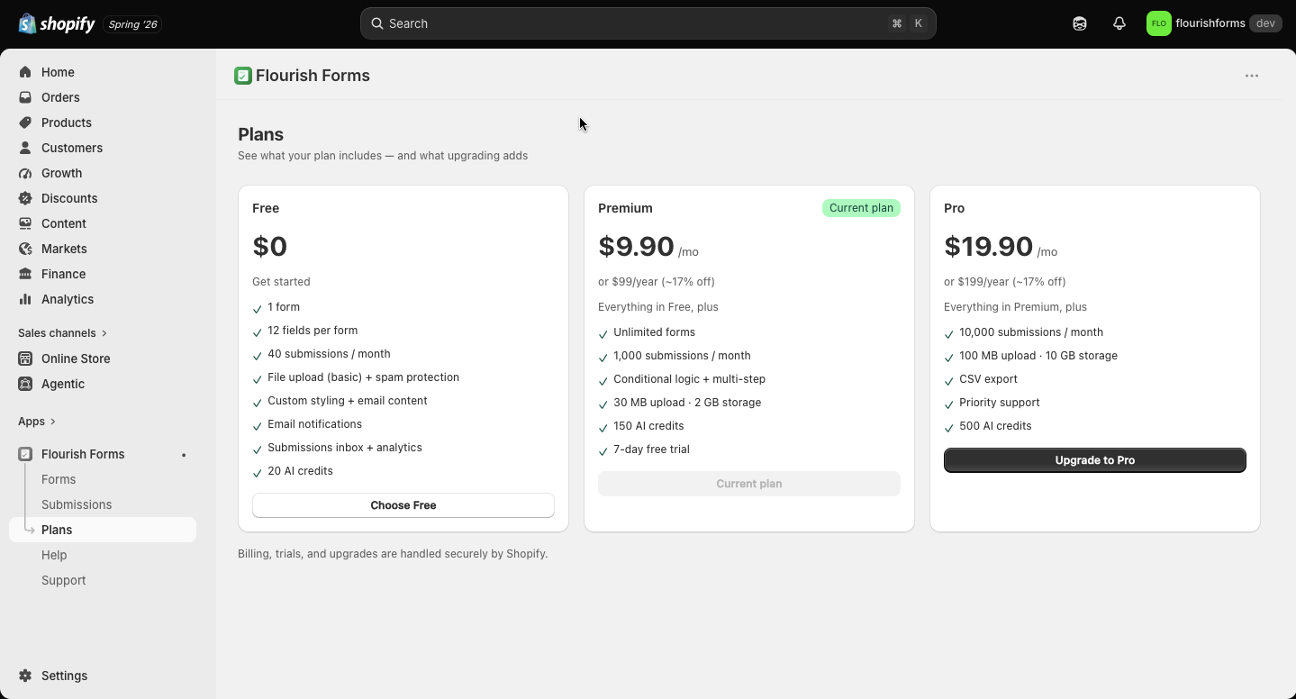
Task: Click the "$19.90" Pro price
Action: pos(988,246)
